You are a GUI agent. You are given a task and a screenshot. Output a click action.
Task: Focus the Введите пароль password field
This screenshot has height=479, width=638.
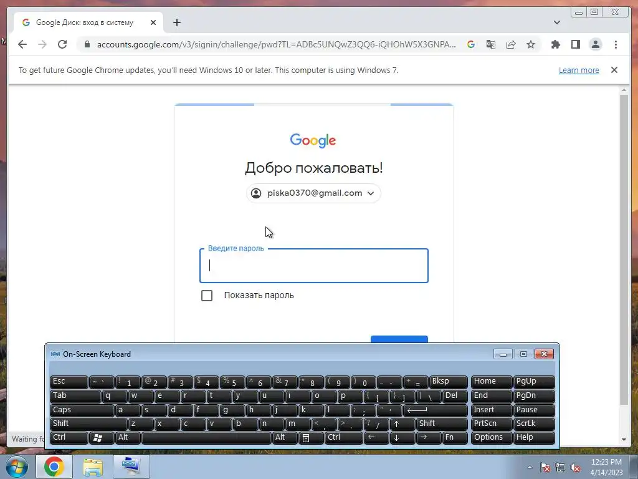(x=314, y=266)
